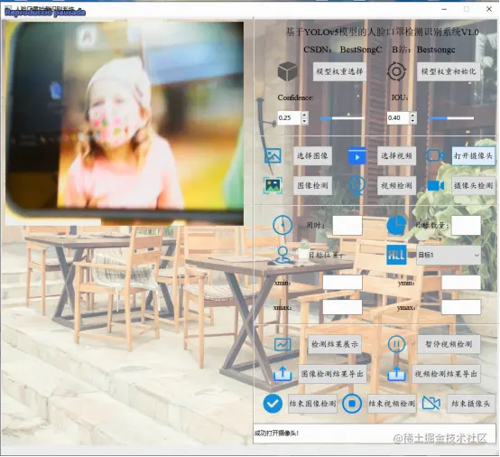Click the solid blue camera icon beside 摄像头检测
Image resolution: width=500 pixels, height=457 pixels.
(436, 185)
